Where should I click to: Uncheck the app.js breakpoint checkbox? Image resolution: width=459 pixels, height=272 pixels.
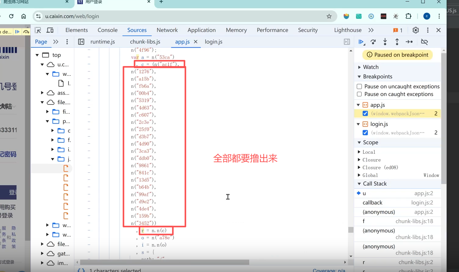365,113
